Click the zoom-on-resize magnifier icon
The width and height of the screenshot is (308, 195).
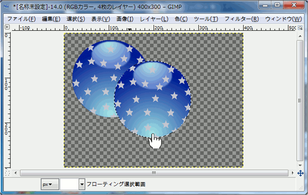300,28
